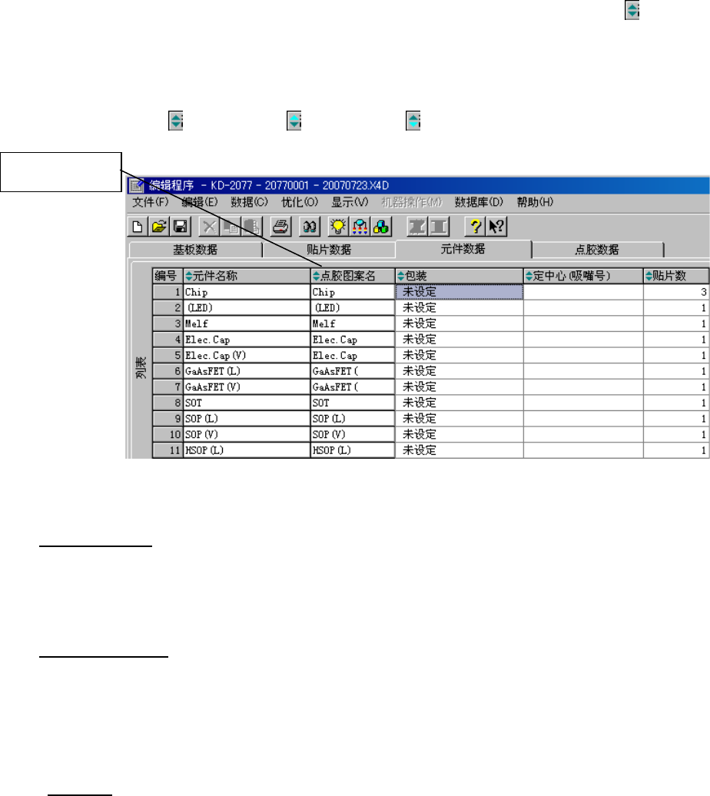Open the 编辑(E) menu
This screenshot has height=796, width=710.
coord(200,203)
